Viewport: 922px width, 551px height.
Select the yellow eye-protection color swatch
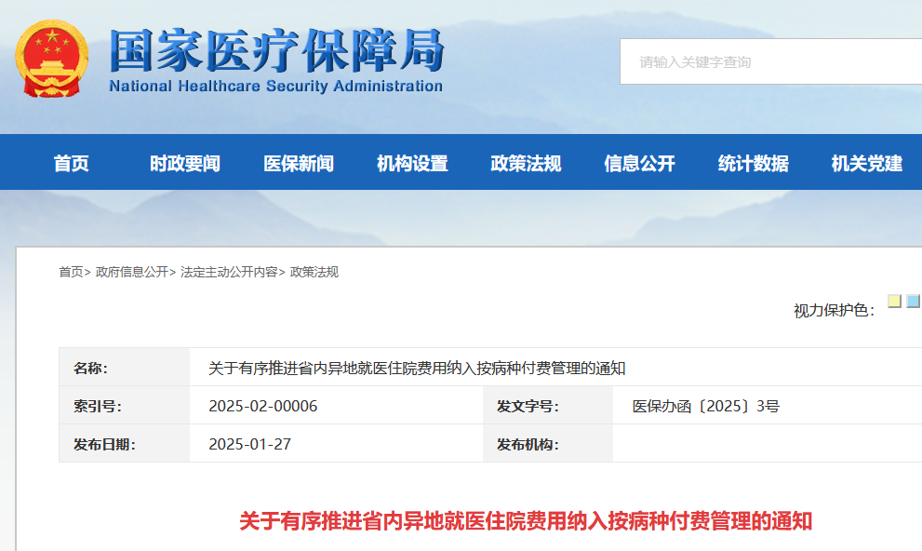pyautogui.click(x=894, y=301)
